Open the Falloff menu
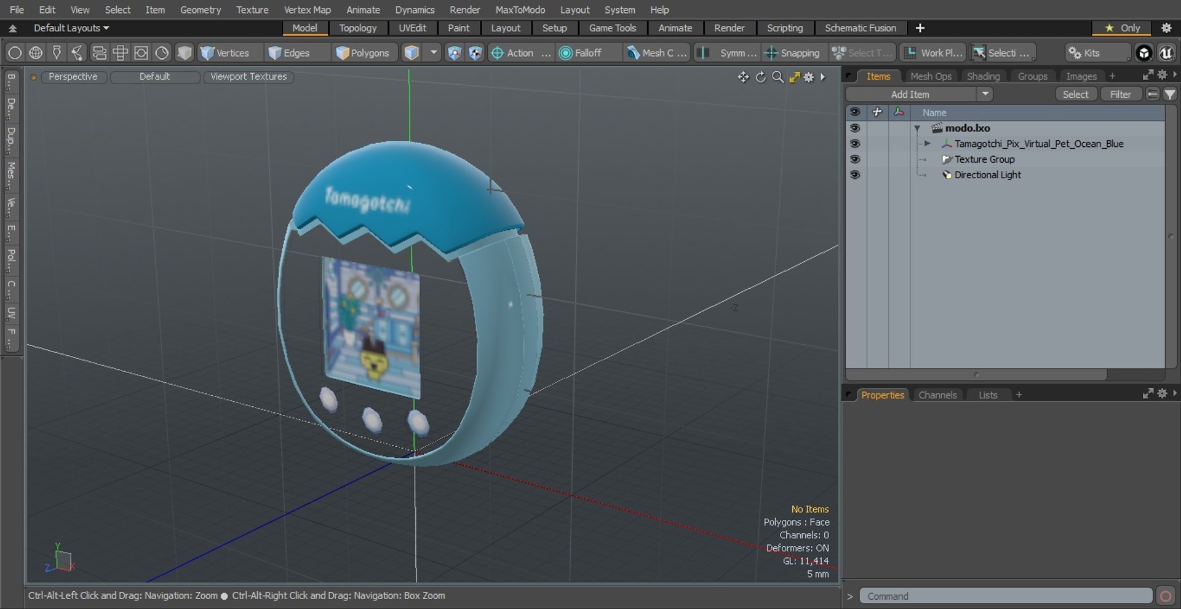This screenshot has height=609, width=1181. click(587, 53)
